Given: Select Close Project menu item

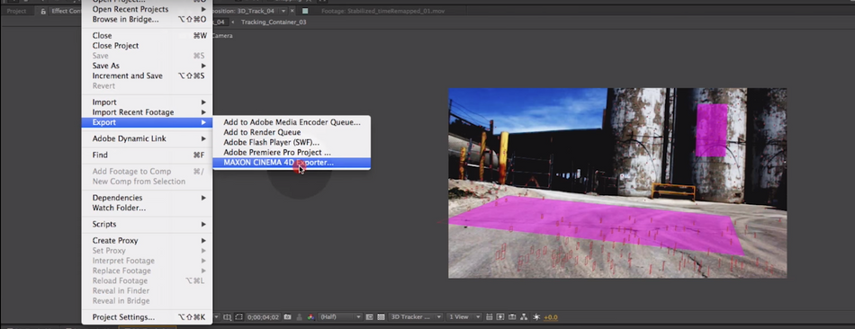Looking at the screenshot, I should [x=147, y=46].
